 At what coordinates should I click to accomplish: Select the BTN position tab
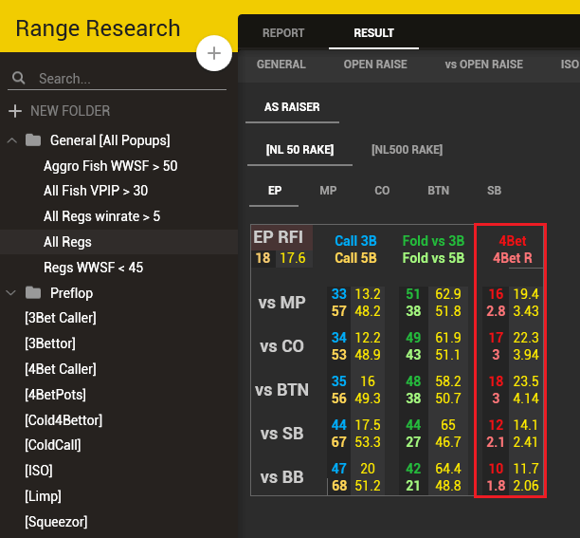pos(439,191)
